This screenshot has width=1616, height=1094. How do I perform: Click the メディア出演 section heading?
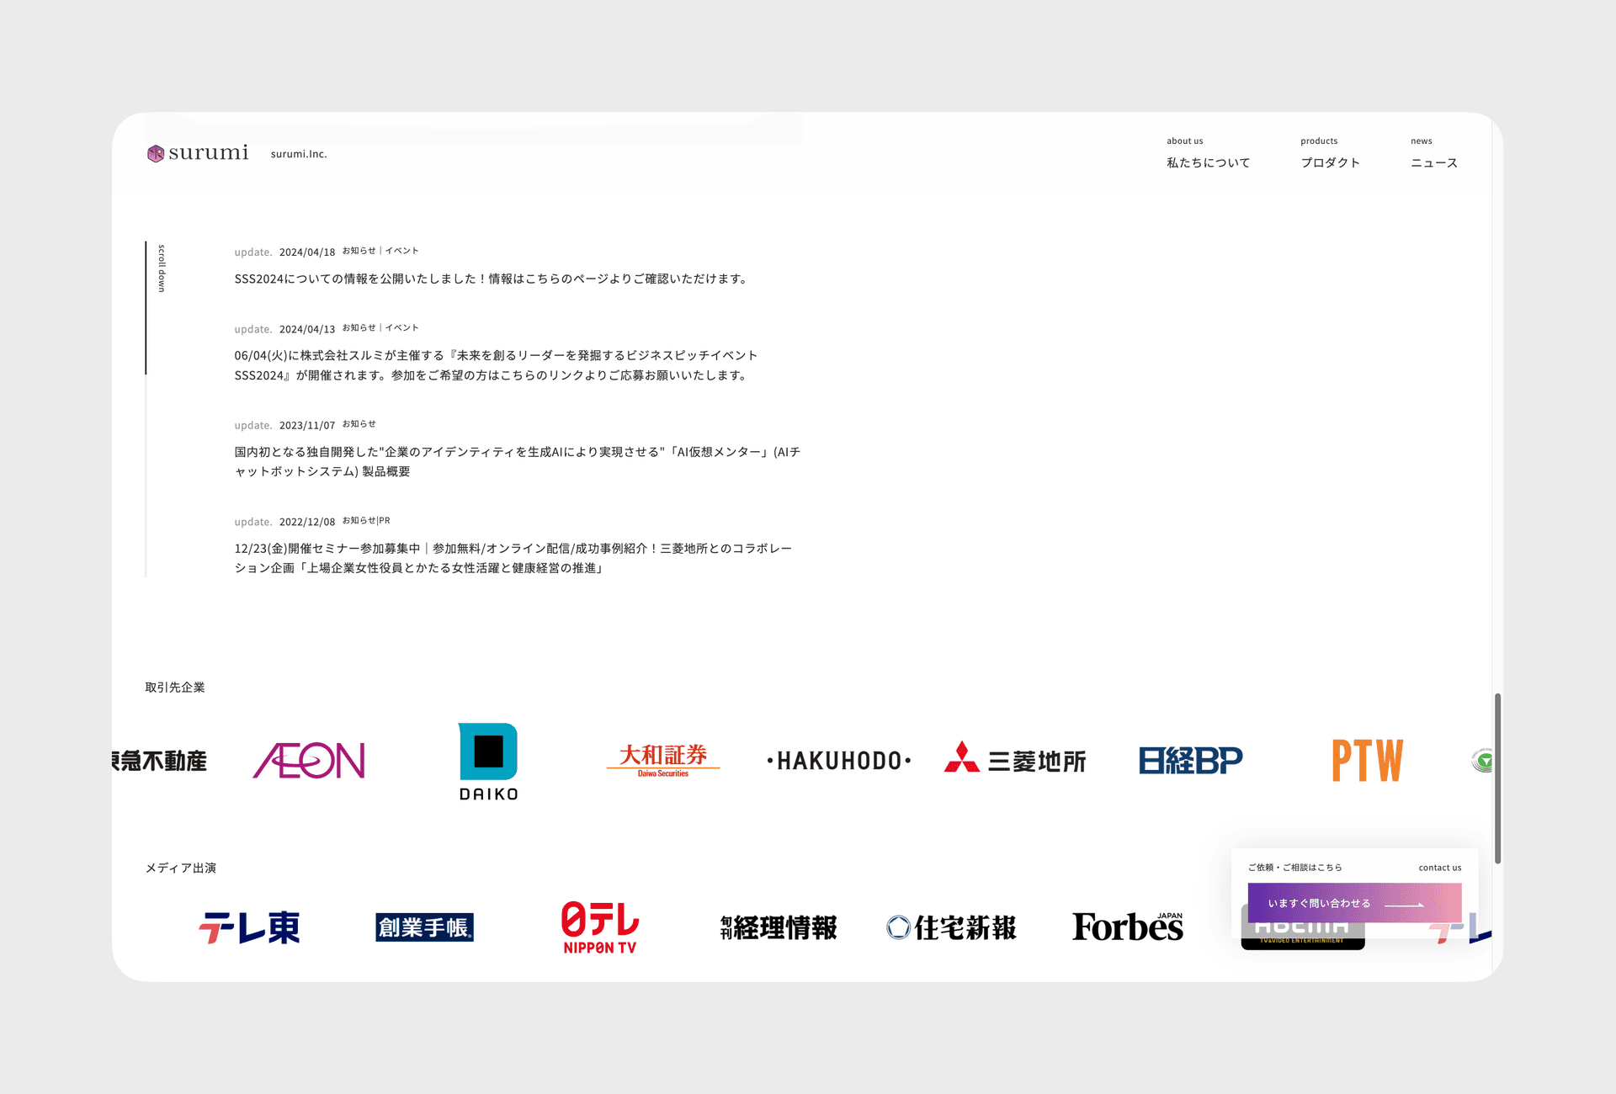tap(181, 868)
